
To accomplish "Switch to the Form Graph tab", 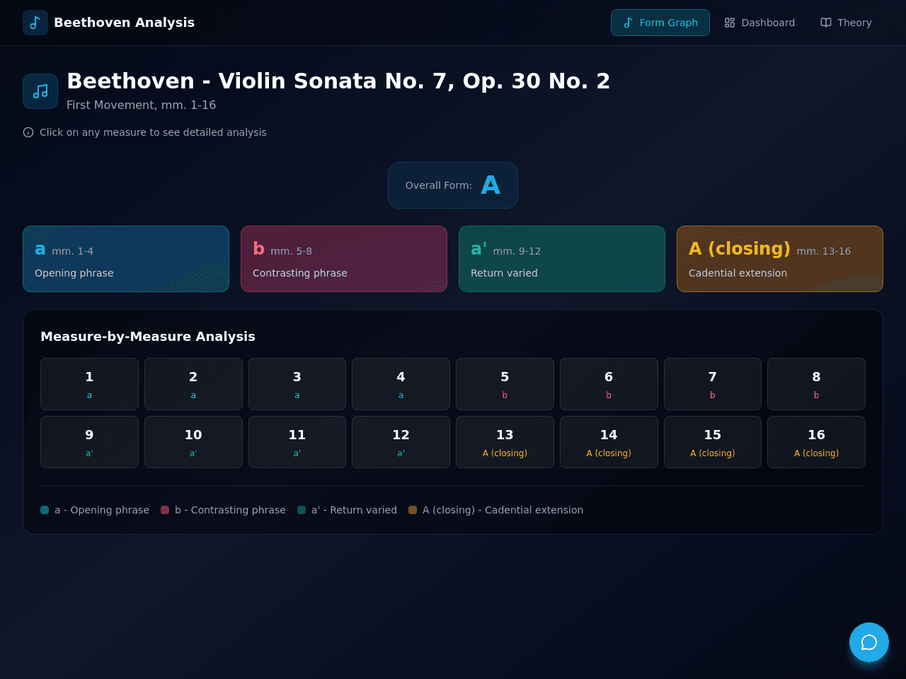I will click(660, 23).
